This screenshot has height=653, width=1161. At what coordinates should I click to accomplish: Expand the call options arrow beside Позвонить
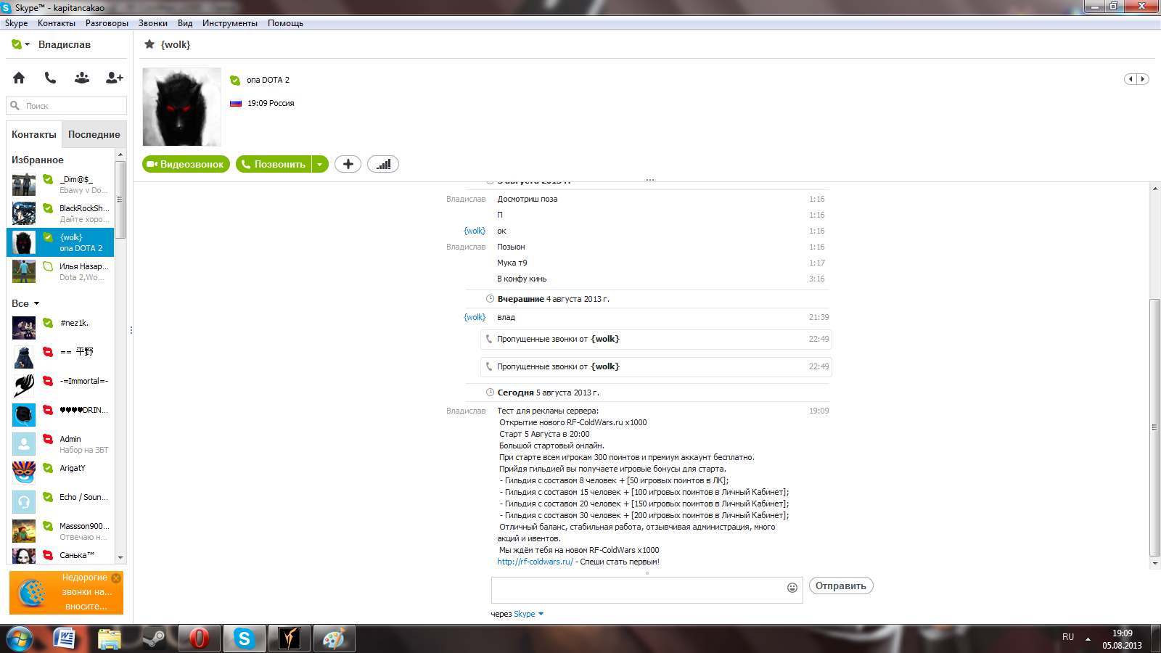[x=320, y=164]
